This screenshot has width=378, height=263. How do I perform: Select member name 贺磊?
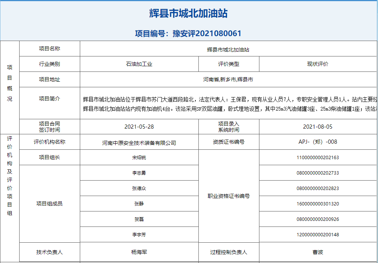tap(139, 219)
